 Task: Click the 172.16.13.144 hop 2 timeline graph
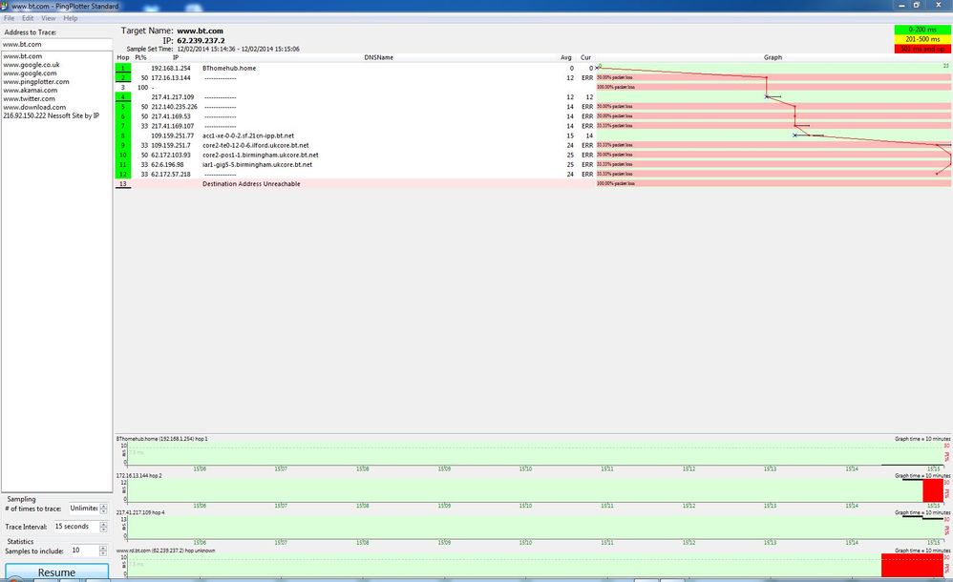pos(534,490)
